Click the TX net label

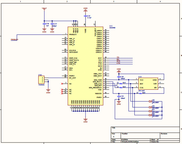point(118,57)
